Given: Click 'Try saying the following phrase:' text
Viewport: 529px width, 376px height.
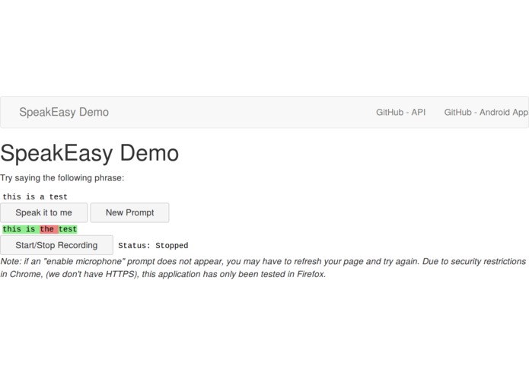Looking at the screenshot, I should coord(62,177).
